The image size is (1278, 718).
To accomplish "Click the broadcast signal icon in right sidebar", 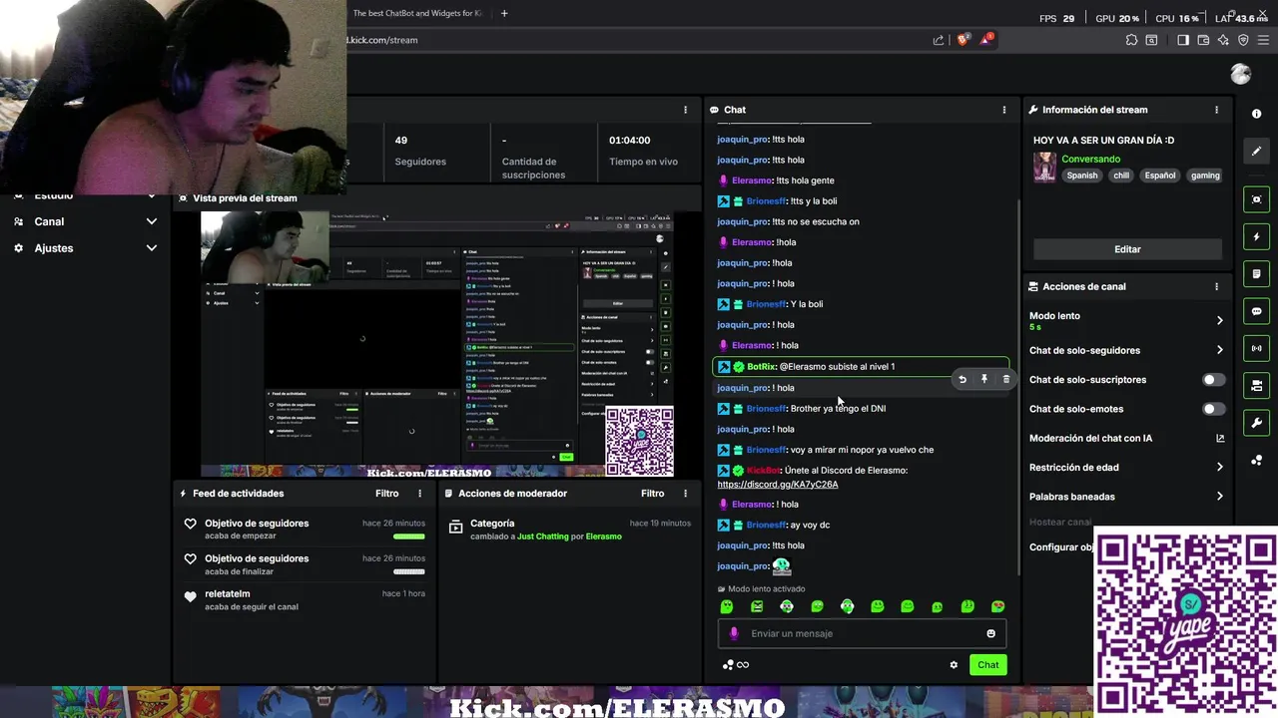I will 1256,348.
